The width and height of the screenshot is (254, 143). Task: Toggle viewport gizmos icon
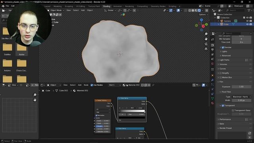click(x=171, y=10)
